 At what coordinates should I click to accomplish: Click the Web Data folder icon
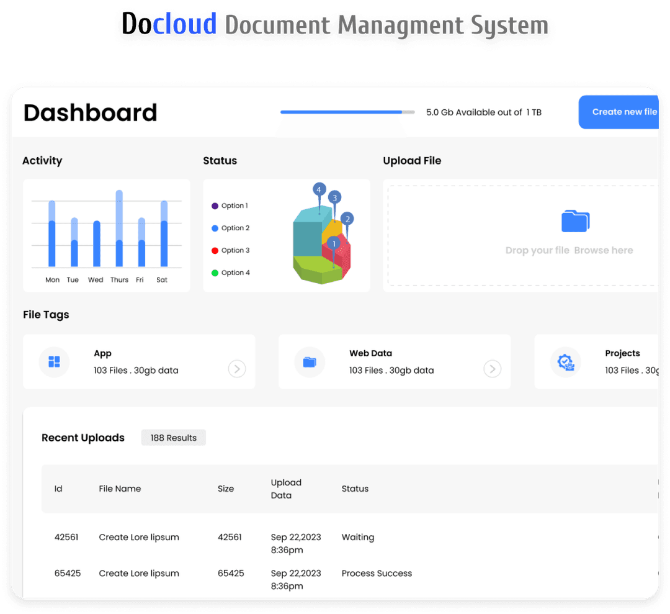(x=310, y=362)
